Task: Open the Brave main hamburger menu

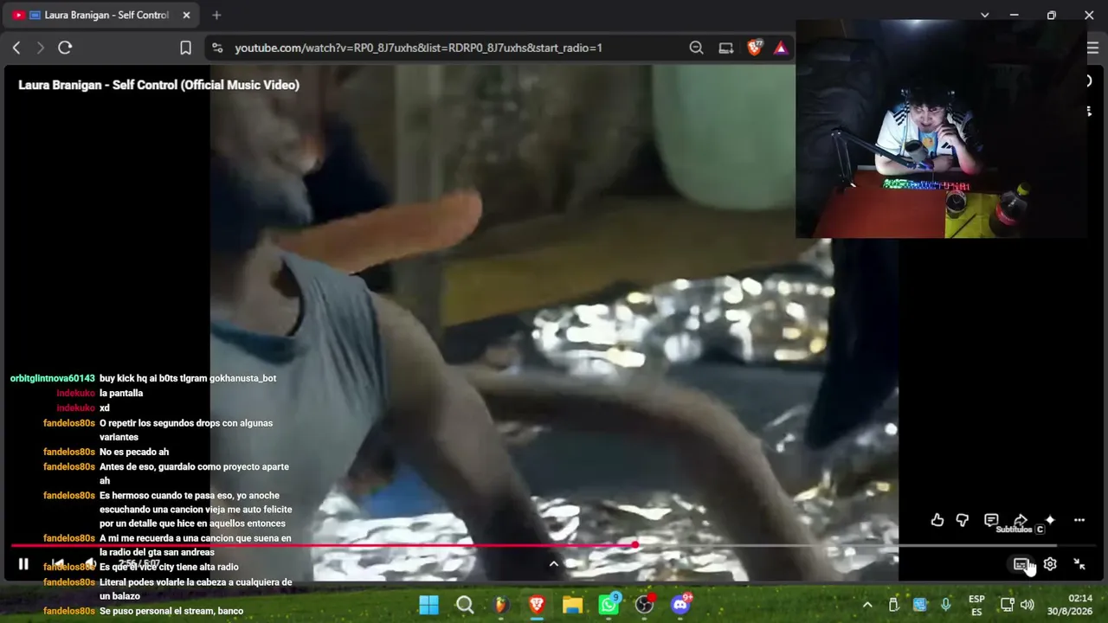Action: pyautogui.click(x=1092, y=48)
